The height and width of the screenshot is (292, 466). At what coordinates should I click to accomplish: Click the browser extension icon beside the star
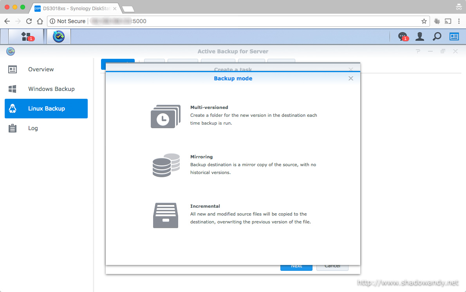click(x=437, y=21)
